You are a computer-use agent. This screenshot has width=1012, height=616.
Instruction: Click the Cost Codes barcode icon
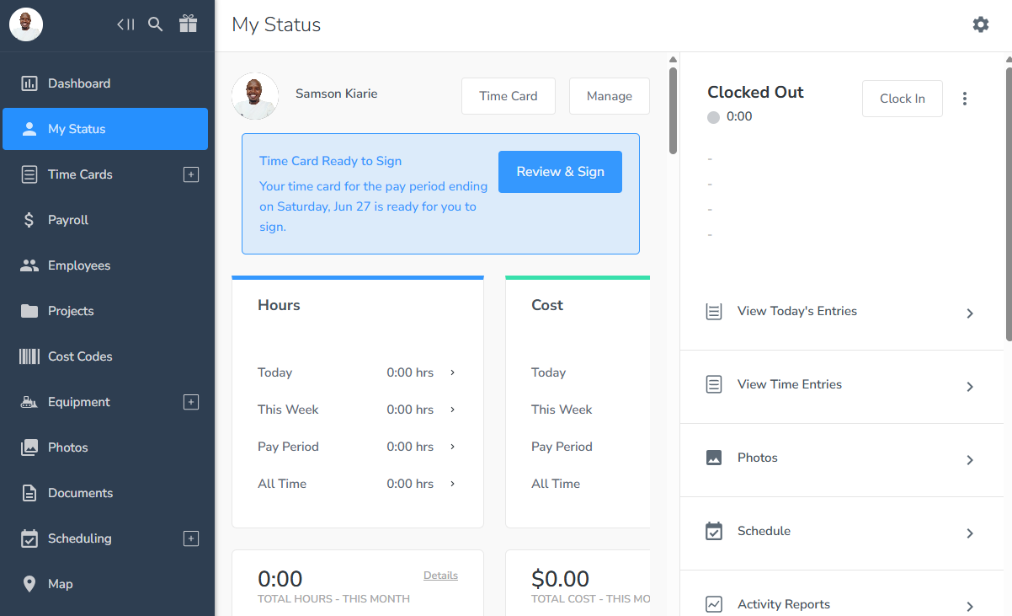pos(29,356)
